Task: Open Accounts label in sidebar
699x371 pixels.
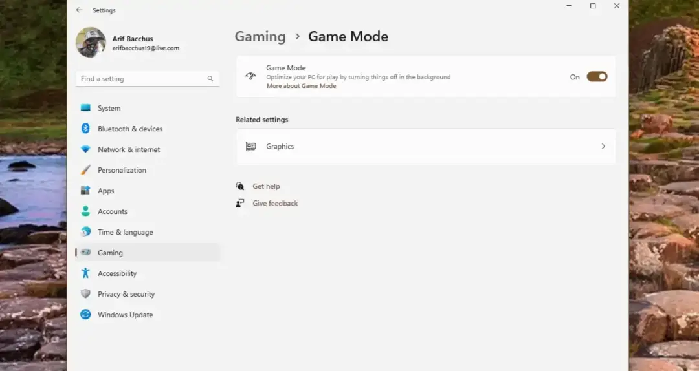Action: click(113, 211)
